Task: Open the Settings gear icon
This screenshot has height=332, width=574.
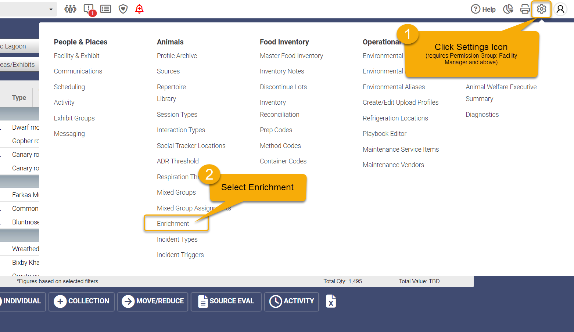Action: click(x=542, y=9)
